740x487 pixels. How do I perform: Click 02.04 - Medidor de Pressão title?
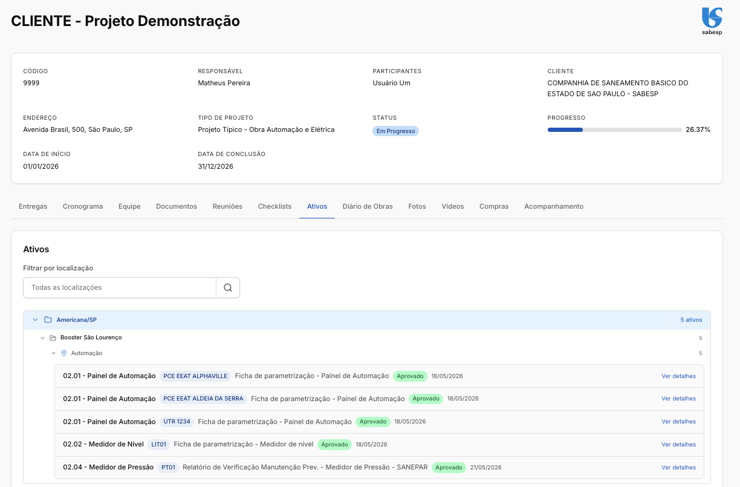(108, 468)
